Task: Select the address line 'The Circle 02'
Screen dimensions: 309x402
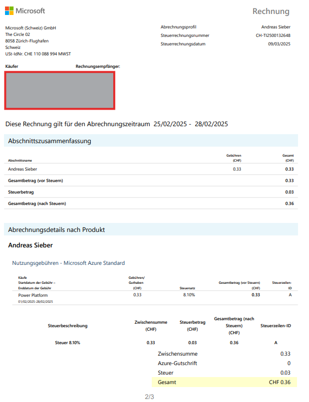Action: pos(17,34)
